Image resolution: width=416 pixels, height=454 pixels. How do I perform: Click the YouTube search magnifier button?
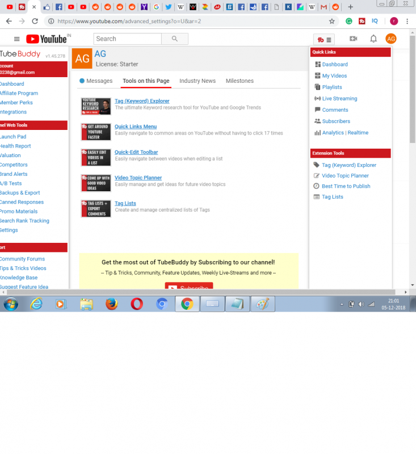coord(174,39)
